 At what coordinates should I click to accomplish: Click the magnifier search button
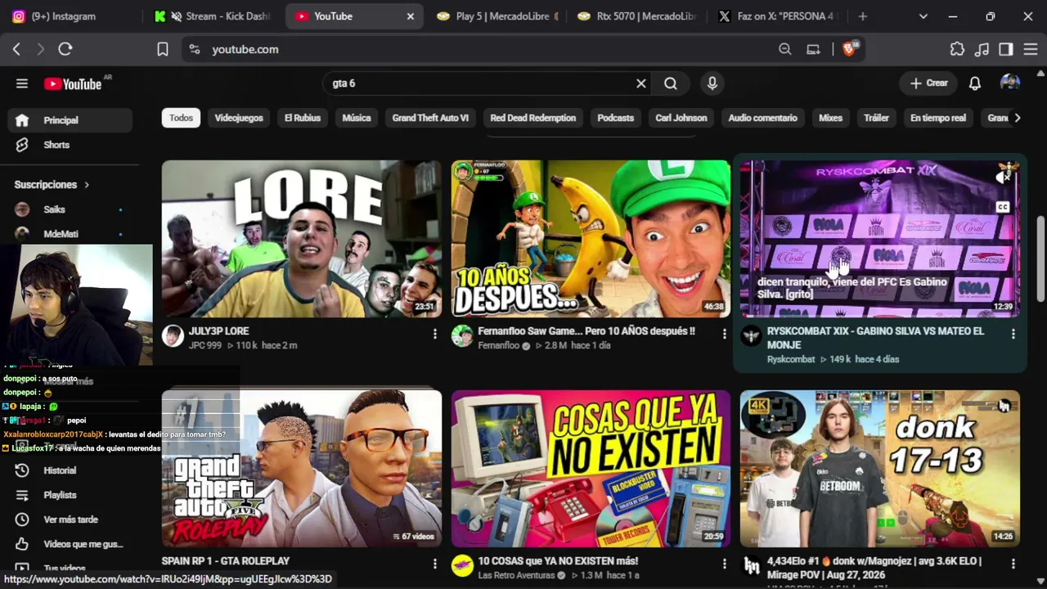(x=671, y=83)
